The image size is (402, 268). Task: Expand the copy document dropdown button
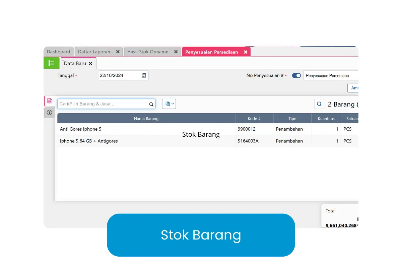(x=169, y=104)
